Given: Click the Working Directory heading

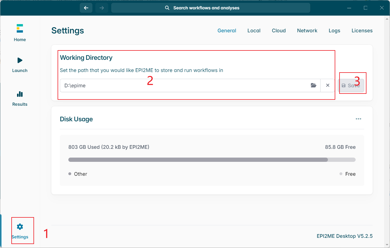Looking at the screenshot, I should click(86, 58).
